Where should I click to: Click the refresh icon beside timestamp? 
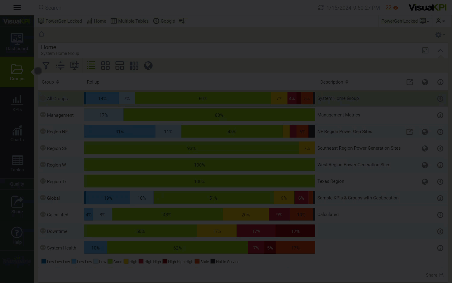coord(321,8)
